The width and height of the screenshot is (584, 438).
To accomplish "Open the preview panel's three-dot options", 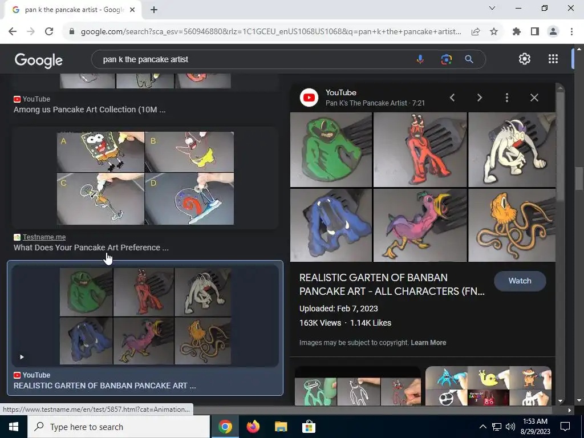I will click(x=507, y=98).
